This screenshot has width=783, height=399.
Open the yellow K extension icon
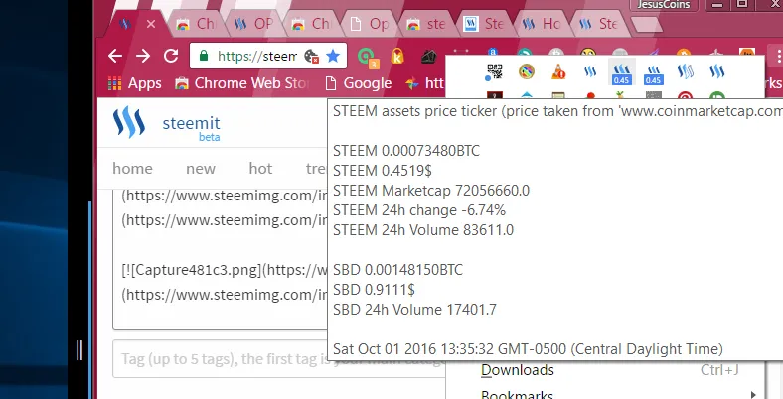[x=397, y=56]
